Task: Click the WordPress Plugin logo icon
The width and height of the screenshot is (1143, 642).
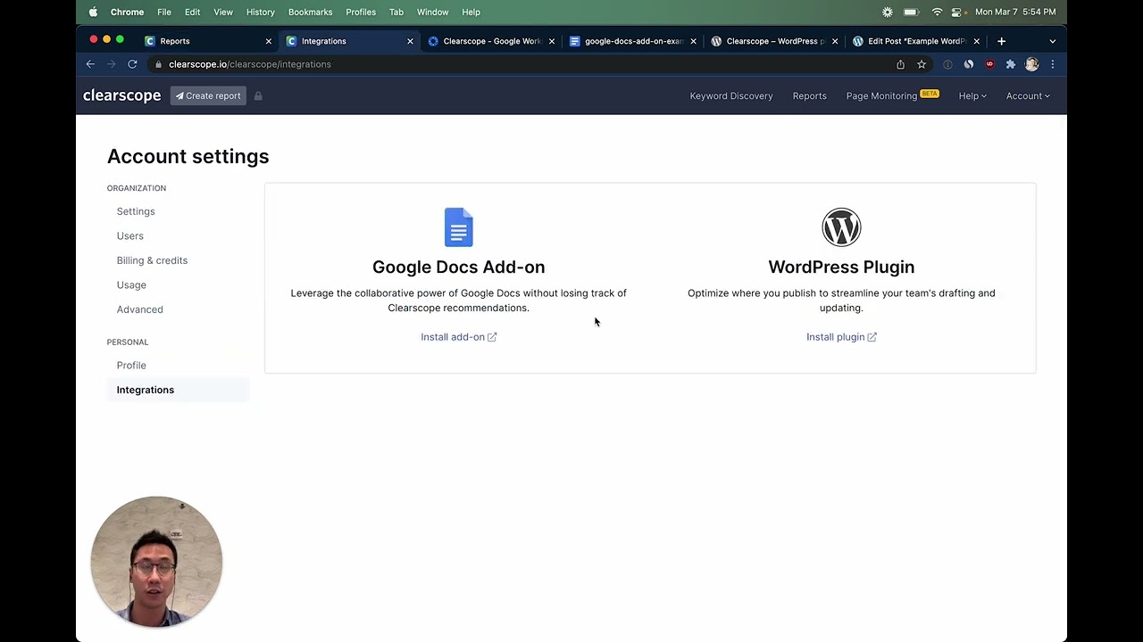Action: click(840, 226)
